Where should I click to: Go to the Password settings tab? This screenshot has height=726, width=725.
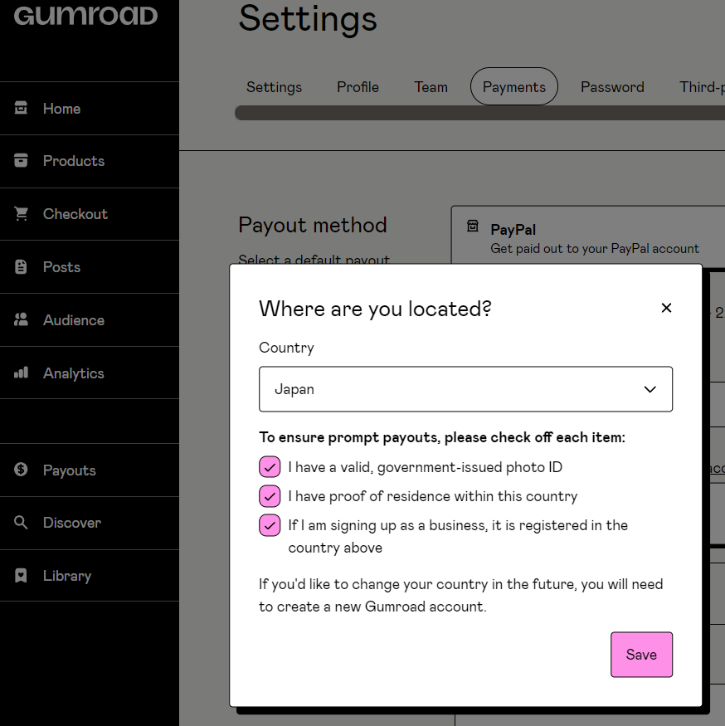(x=612, y=87)
